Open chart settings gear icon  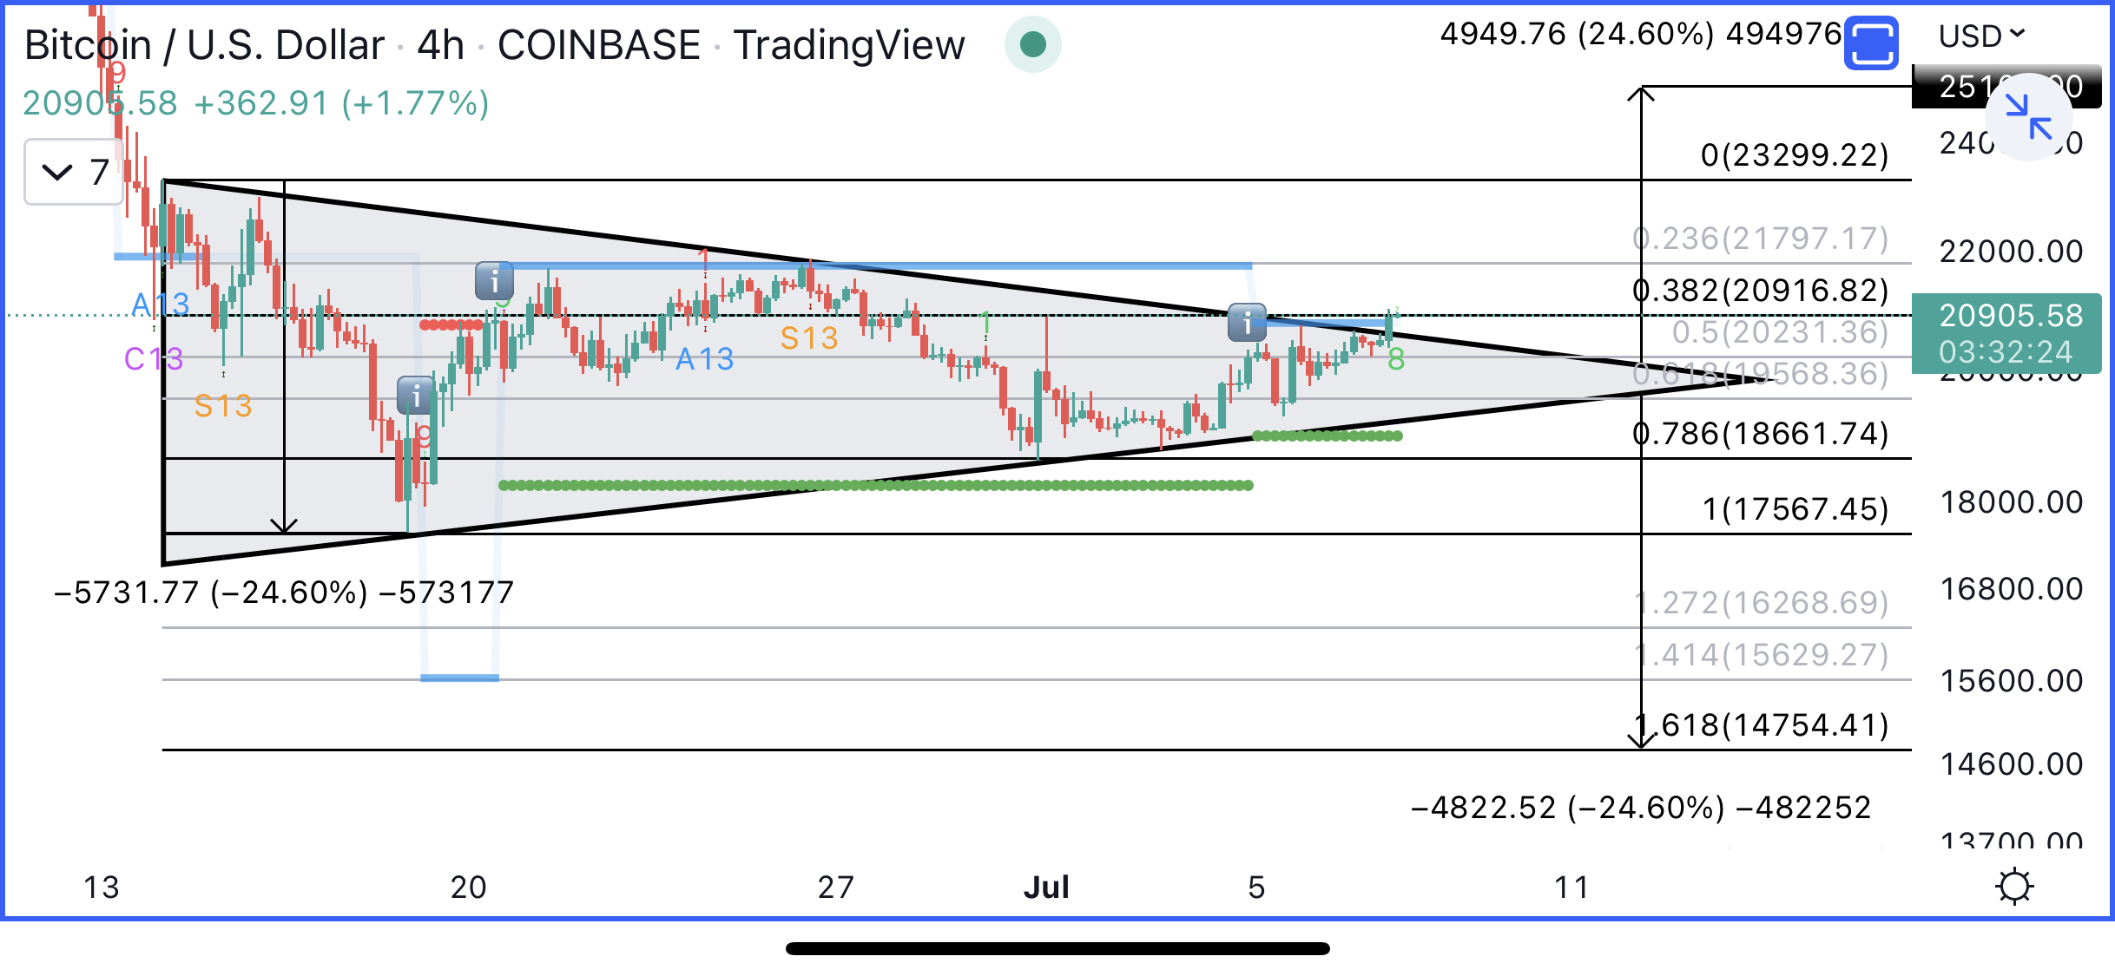[2014, 887]
